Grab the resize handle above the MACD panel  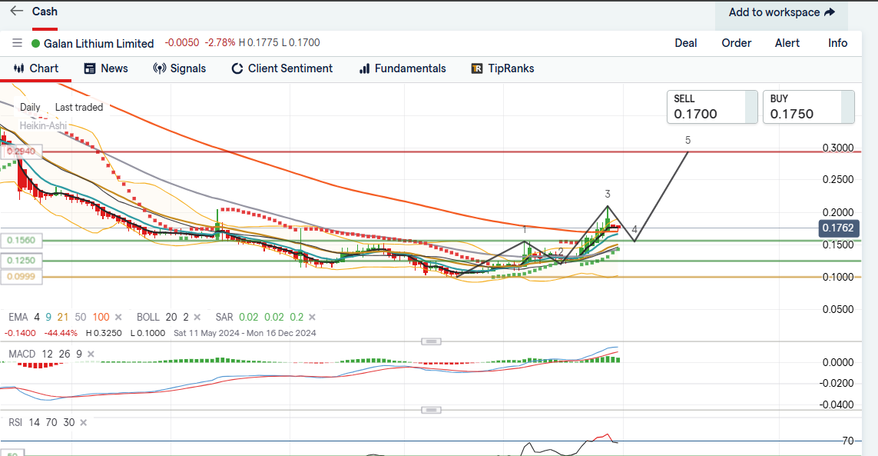pyautogui.click(x=432, y=341)
